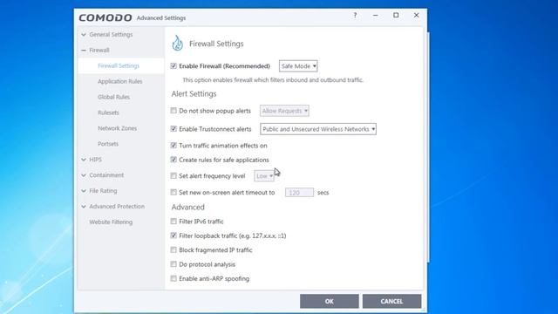Open Network Zones page
Viewport: 558px width, 314px height.
117,128
